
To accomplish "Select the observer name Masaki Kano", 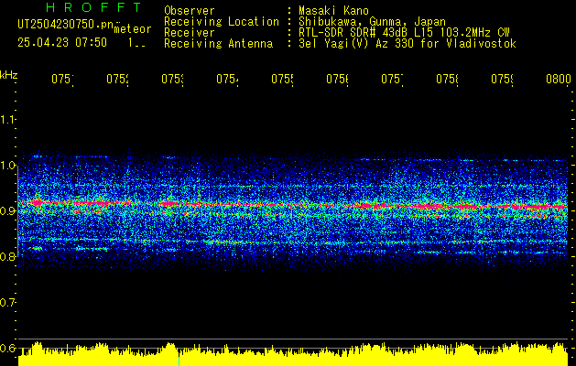I will pyautogui.click(x=333, y=11).
